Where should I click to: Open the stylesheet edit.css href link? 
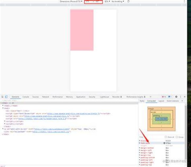click(51, 132)
